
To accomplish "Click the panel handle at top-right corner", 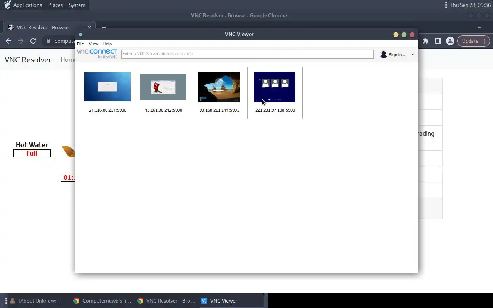I will point(446,5).
